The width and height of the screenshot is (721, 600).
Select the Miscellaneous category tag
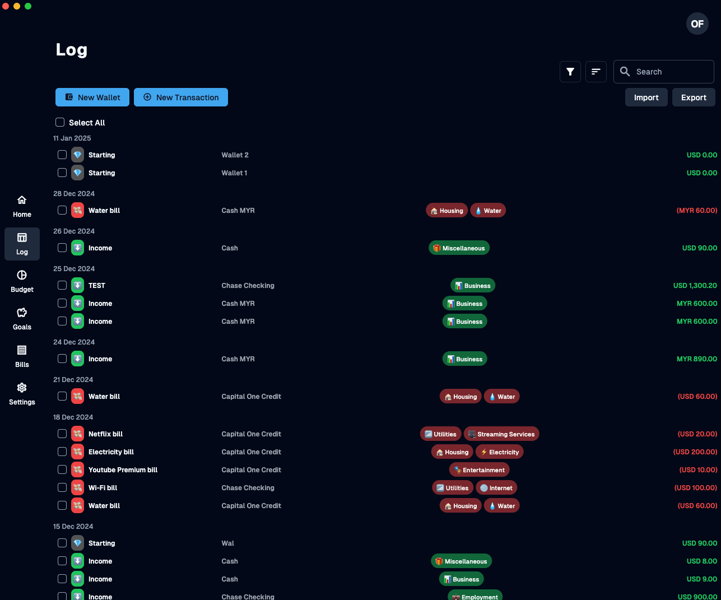[x=459, y=247]
